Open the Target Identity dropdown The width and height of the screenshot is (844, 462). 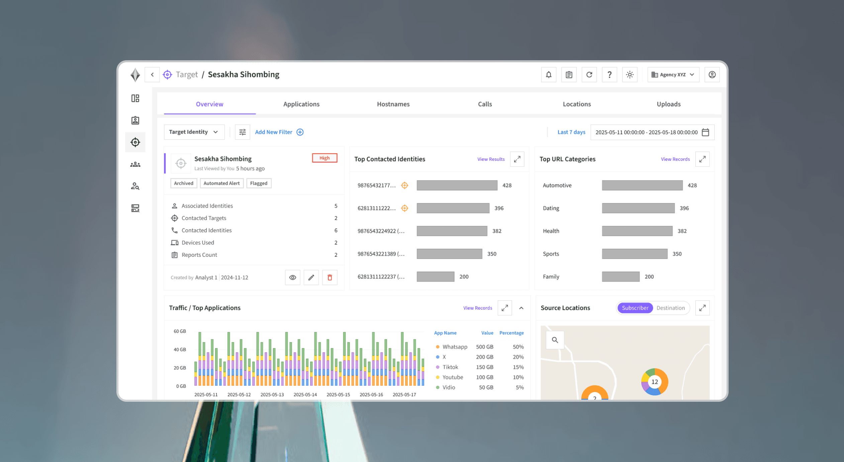point(194,132)
